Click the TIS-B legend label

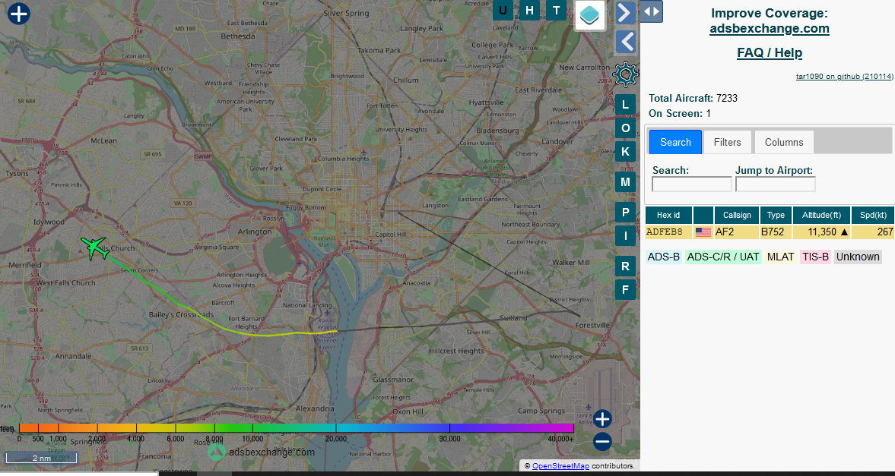click(815, 257)
